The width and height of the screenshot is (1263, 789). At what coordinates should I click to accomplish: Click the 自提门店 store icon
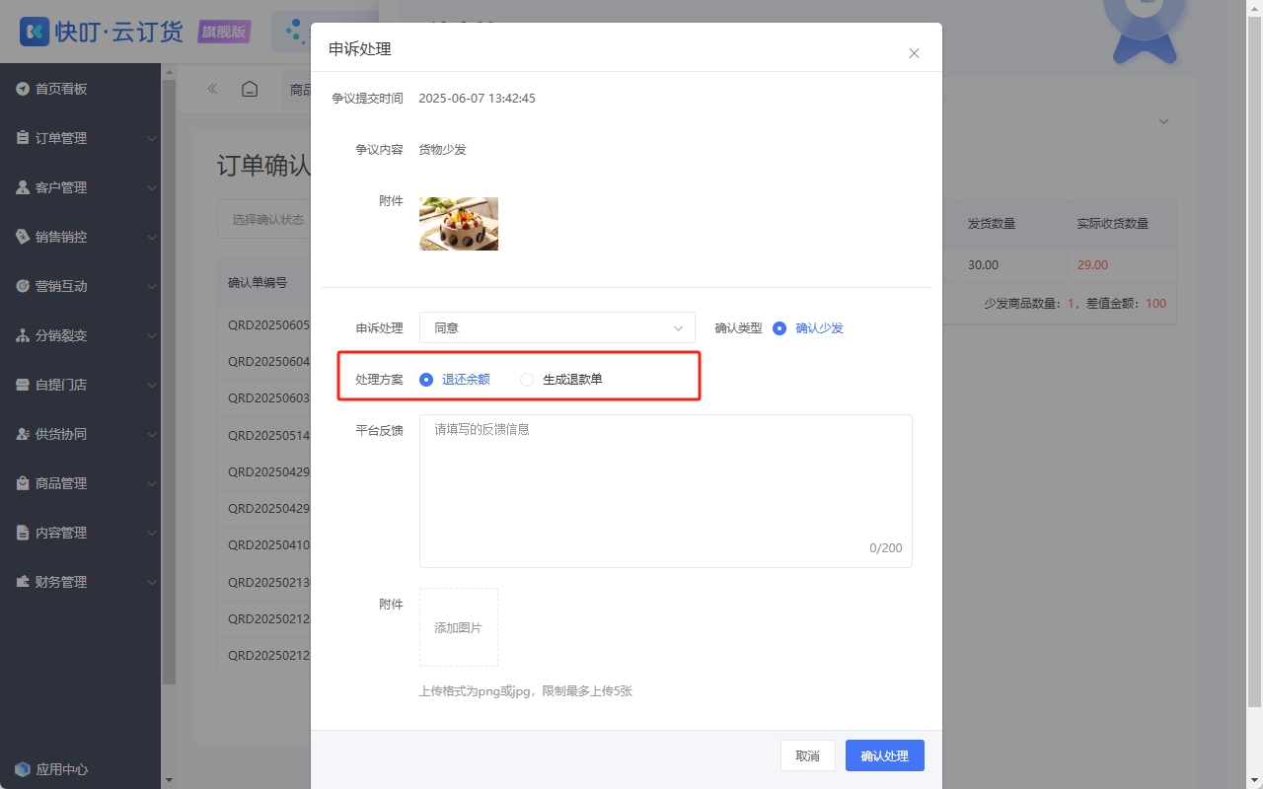point(23,385)
